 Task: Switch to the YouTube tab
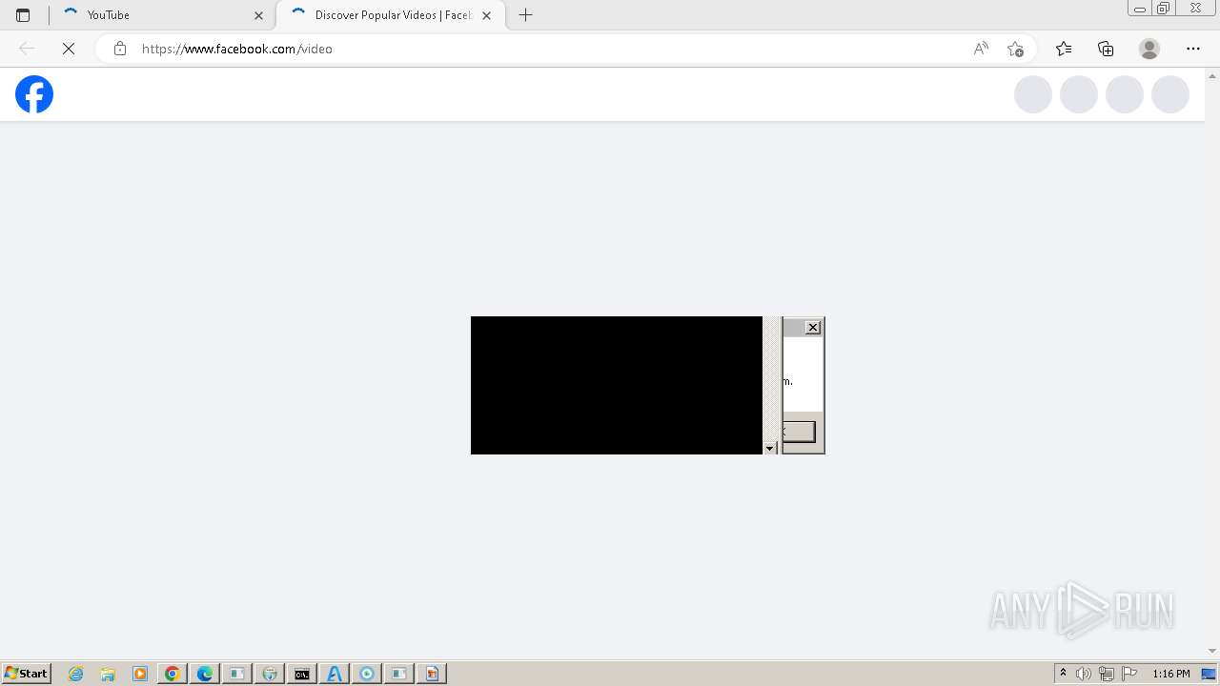point(162,15)
